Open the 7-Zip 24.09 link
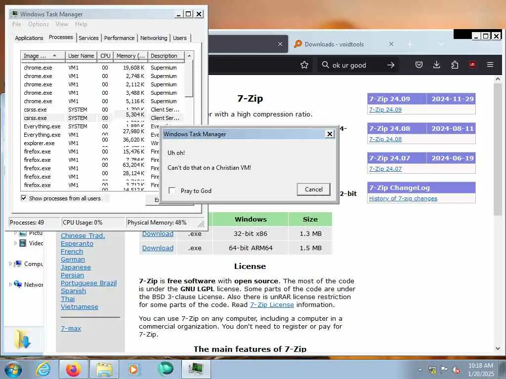 [x=385, y=110]
